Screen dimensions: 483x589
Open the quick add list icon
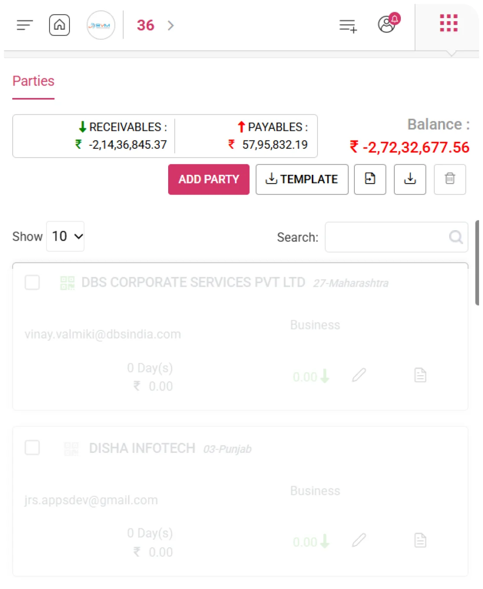(348, 26)
